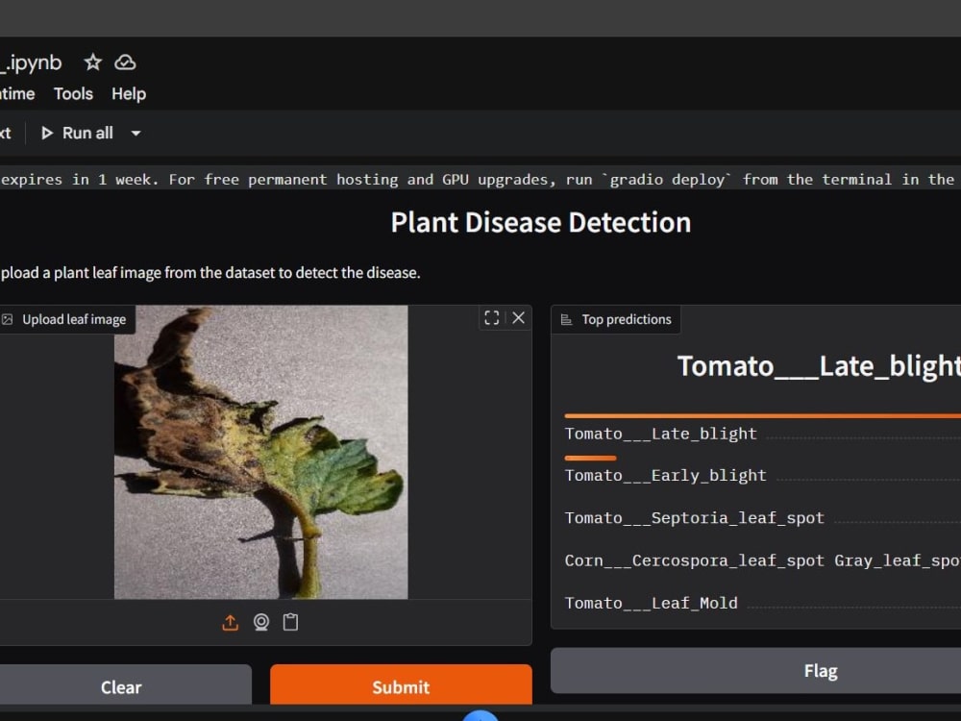The image size is (961, 721).
Task: Open the Help menu
Action: tap(129, 94)
